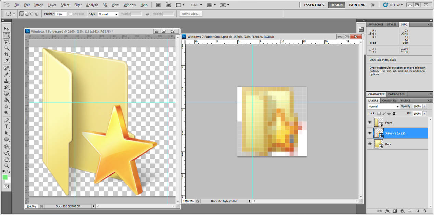Image resolution: width=434 pixels, height=215 pixels.
Task: Switch to the Channels tab
Action: click(389, 100)
